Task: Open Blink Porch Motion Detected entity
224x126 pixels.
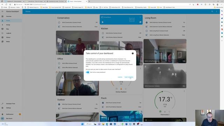Action: click(x=121, y=107)
